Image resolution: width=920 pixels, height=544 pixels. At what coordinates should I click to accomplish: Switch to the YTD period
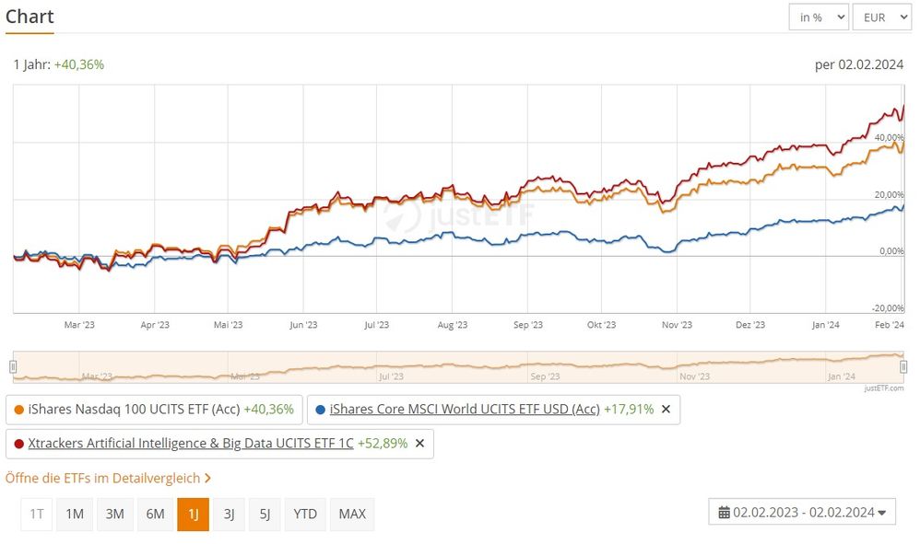[x=305, y=515]
